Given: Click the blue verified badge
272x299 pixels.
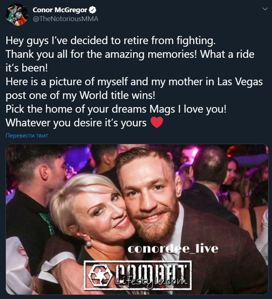Looking at the screenshot, I should (93, 10).
